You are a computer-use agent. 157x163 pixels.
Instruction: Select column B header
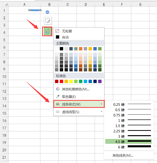(x=49, y=5)
